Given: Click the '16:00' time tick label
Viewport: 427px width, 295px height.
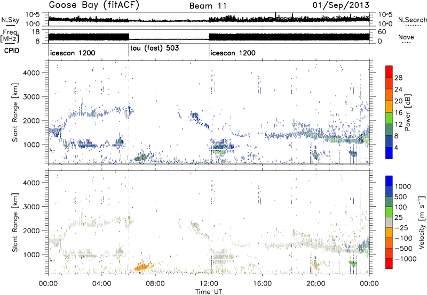Looking at the screenshot, I should (262, 284).
